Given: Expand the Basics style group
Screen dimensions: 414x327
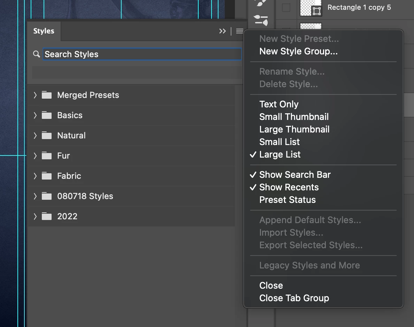Looking at the screenshot, I should click(x=35, y=115).
